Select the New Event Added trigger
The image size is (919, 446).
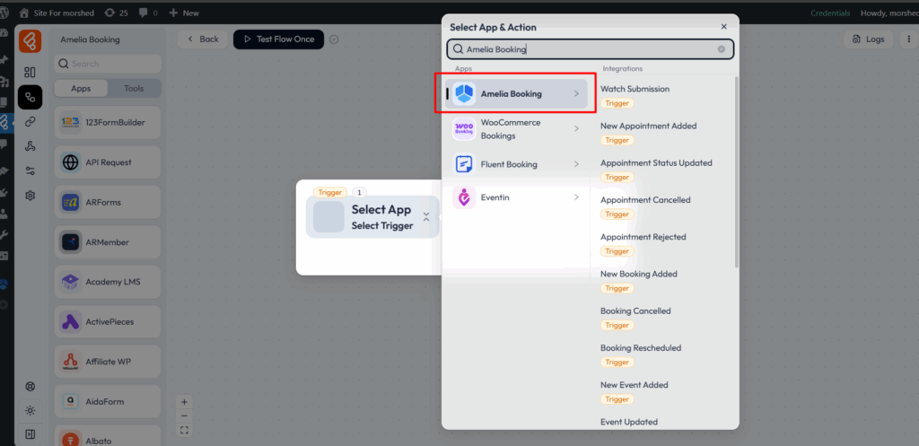pyautogui.click(x=635, y=384)
